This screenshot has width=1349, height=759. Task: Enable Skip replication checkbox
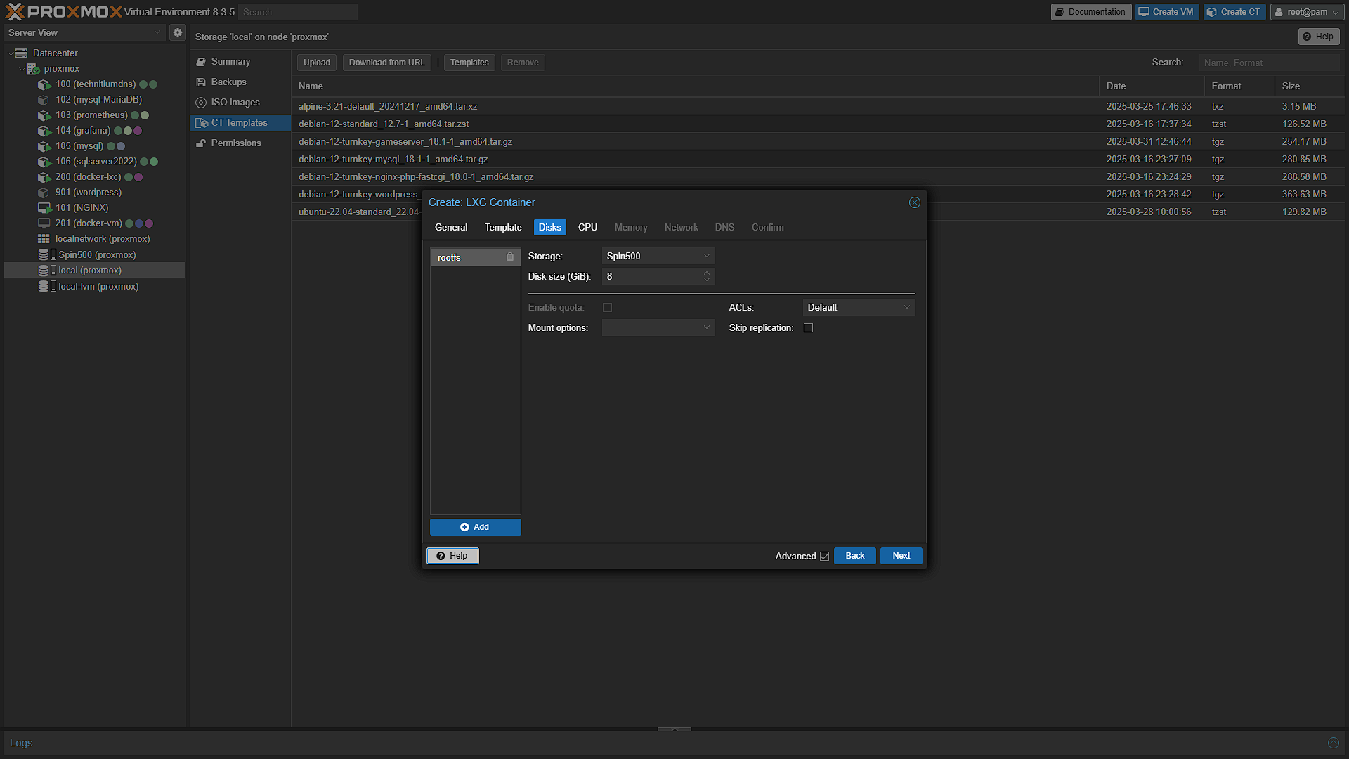[808, 328]
